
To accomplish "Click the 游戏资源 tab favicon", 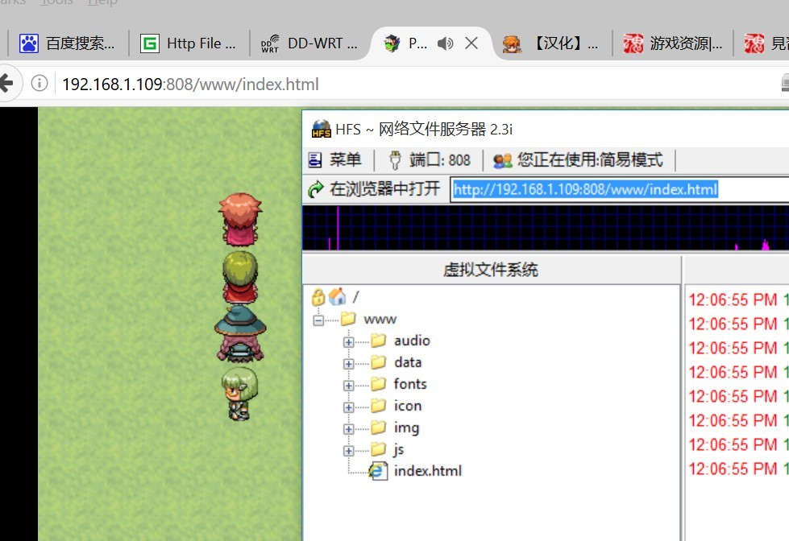I will (x=633, y=43).
